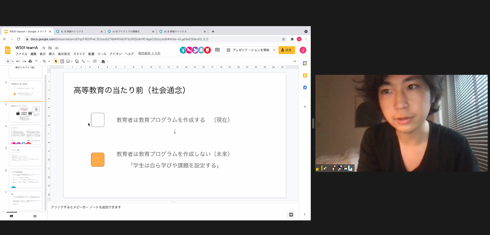
Task: Click プレゼンテーションを開始 button
Action: 248,50
